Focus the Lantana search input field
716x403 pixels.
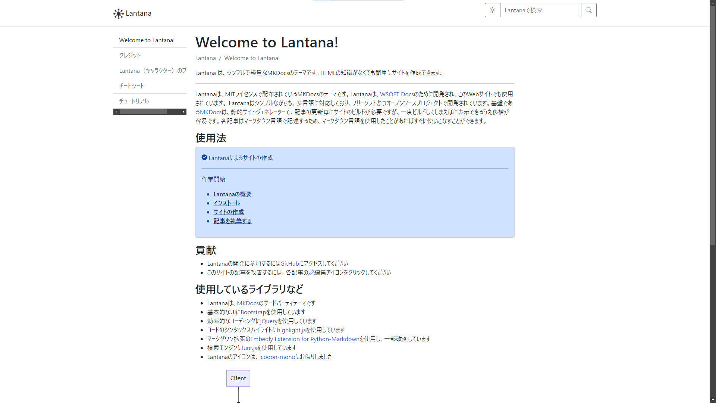click(539, 10)
